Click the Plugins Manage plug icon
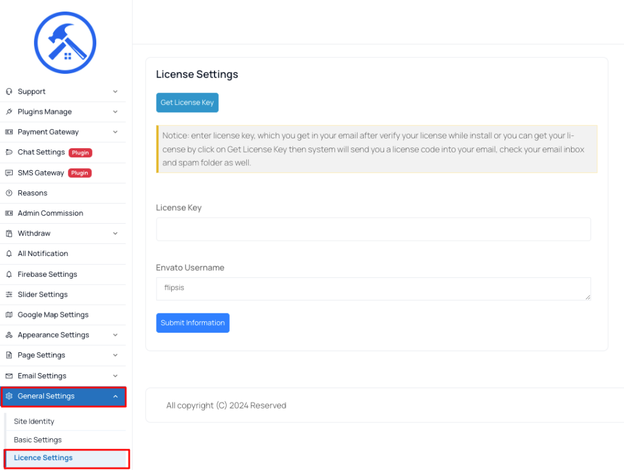 pyautogui.click(x=9, y=112)
